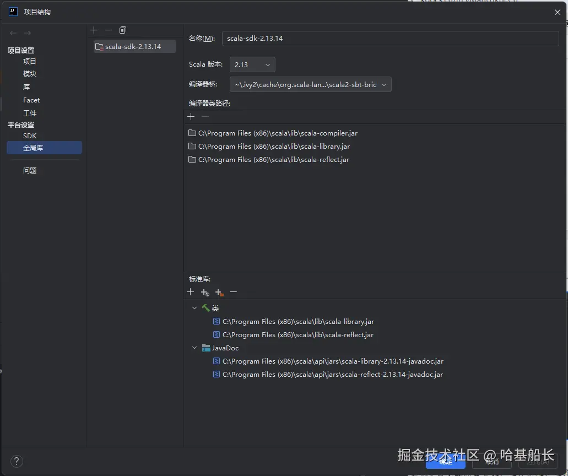568x476 pixels.
Task: Click the 确定 button
Action: click(x=446, y=462)
